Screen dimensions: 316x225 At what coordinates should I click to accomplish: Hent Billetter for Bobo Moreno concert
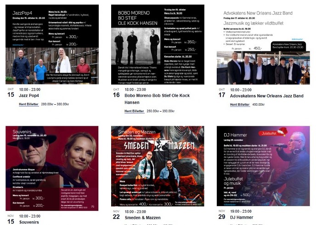pyautogui.click(x=134, y=111)
